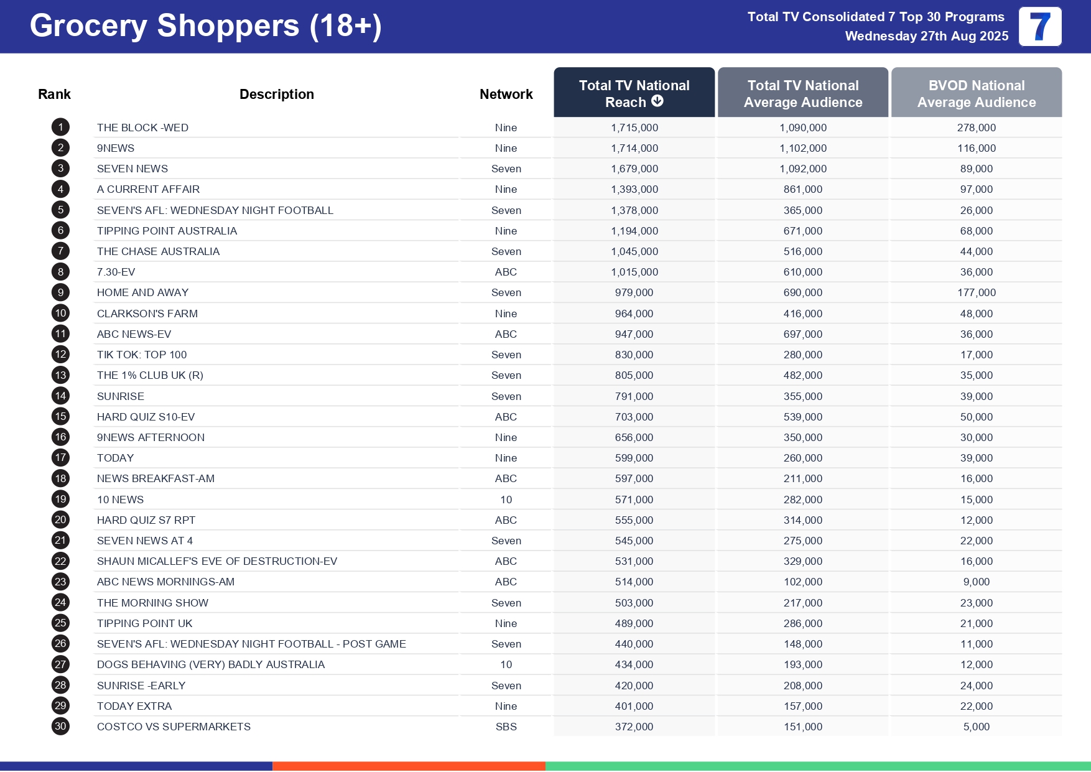
Task: Click COSTCO VS SUPERMARKETS program name
Action: [x=174, y=727]
